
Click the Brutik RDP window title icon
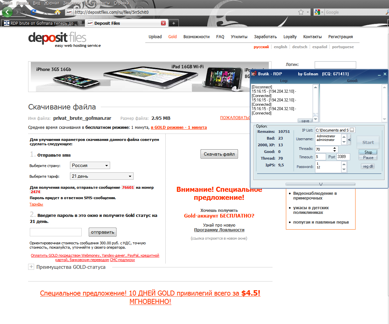tap(254, 74)
